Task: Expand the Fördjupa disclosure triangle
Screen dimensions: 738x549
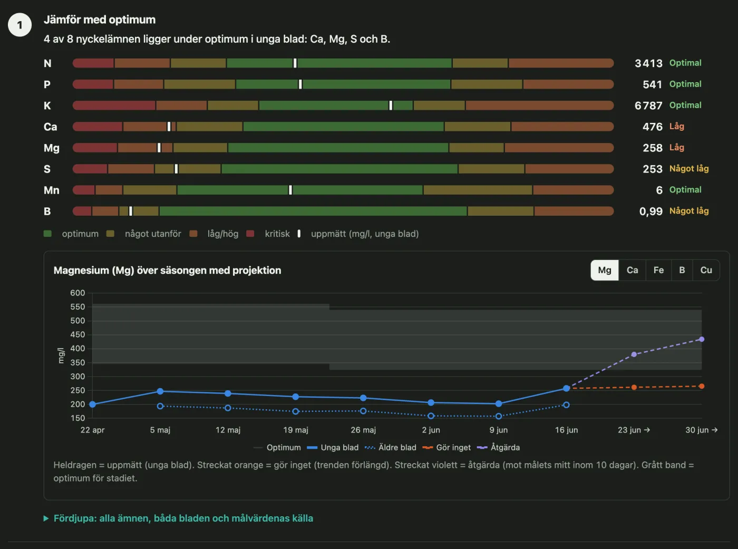Action: pyautogui.click(x=46, y=518)
